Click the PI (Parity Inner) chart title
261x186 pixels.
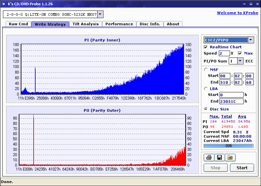click(x=102, y=40)
